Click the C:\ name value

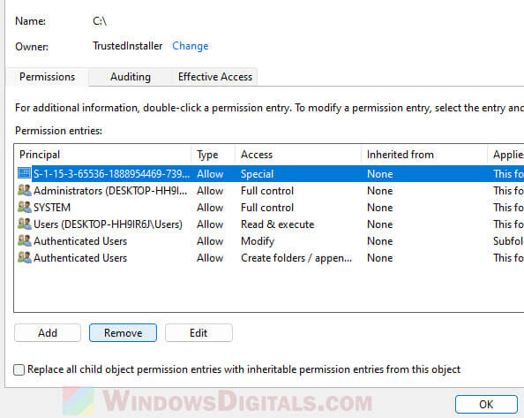point(100,21)
